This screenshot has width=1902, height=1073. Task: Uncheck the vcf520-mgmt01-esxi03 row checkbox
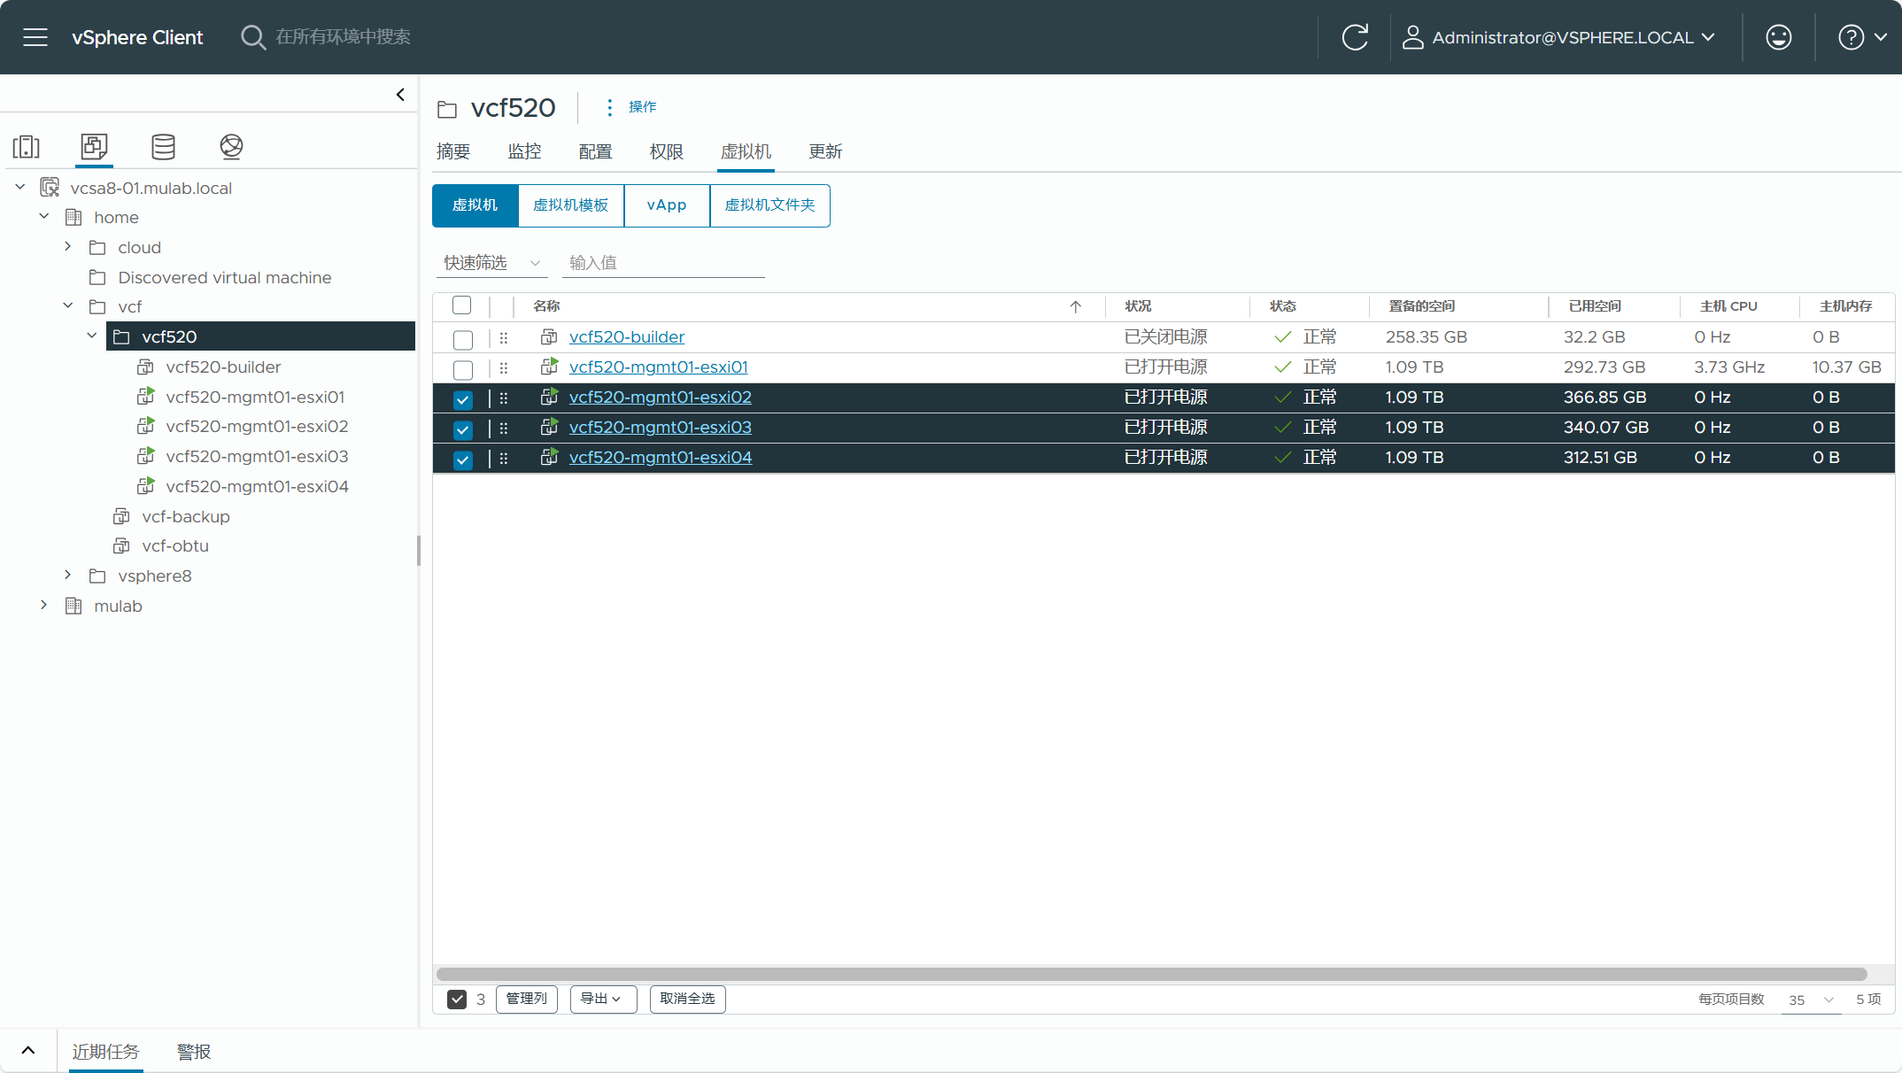click(462, 429)
